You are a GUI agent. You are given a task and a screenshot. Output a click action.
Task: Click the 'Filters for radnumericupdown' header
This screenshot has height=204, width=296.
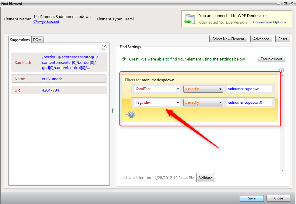click(x=149, y=80)
